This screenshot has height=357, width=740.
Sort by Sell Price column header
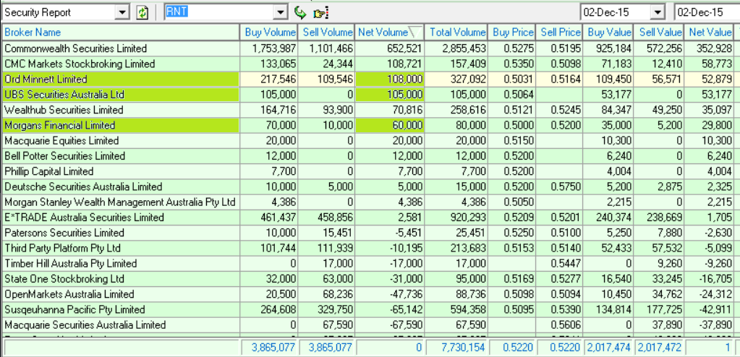pos(560,32)
